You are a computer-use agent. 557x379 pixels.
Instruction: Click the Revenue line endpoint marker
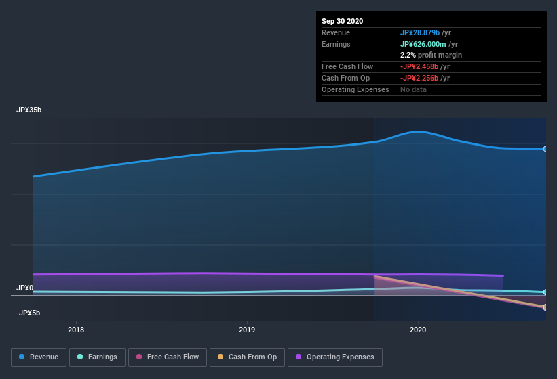545,149
